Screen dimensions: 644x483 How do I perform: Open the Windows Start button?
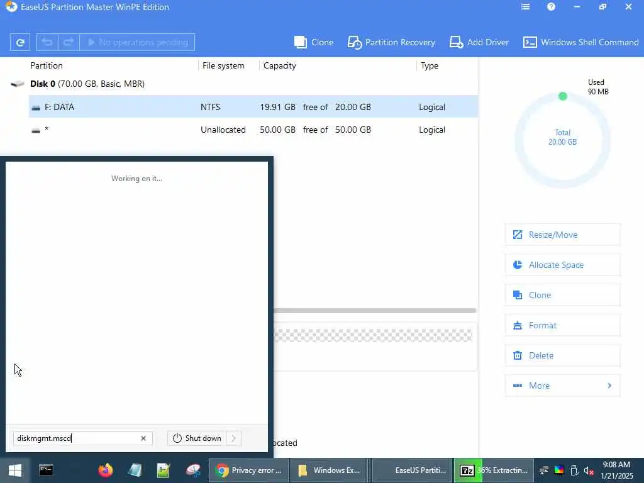15,470
